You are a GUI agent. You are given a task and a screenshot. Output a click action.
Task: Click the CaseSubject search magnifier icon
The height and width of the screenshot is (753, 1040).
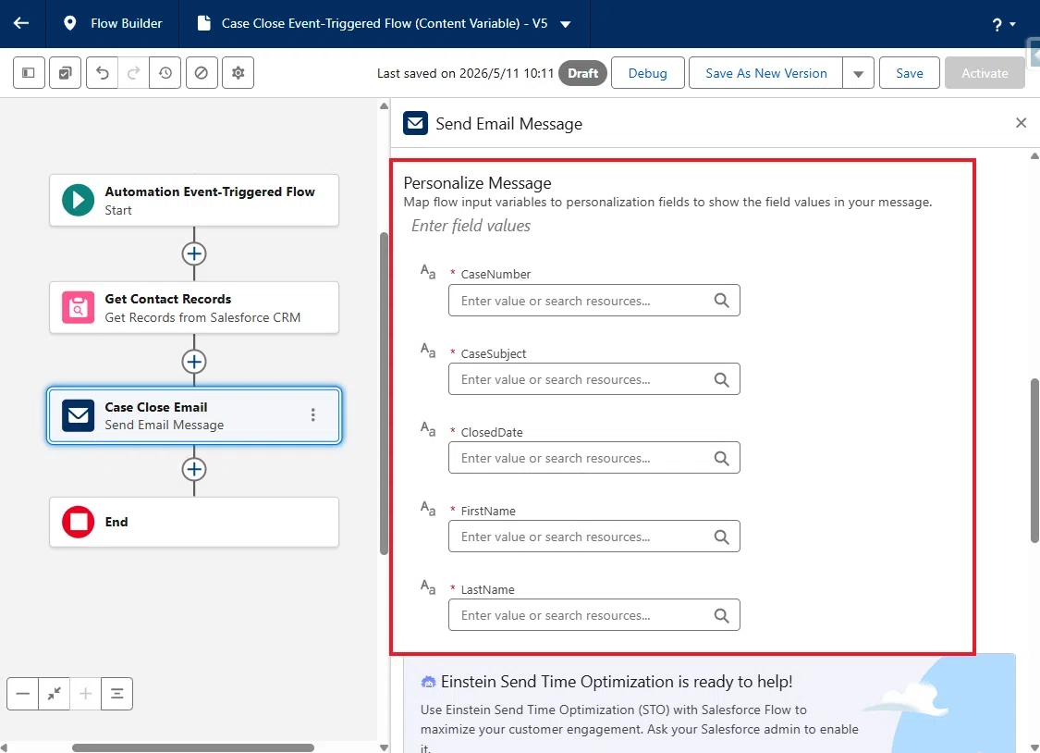point(722,379)
